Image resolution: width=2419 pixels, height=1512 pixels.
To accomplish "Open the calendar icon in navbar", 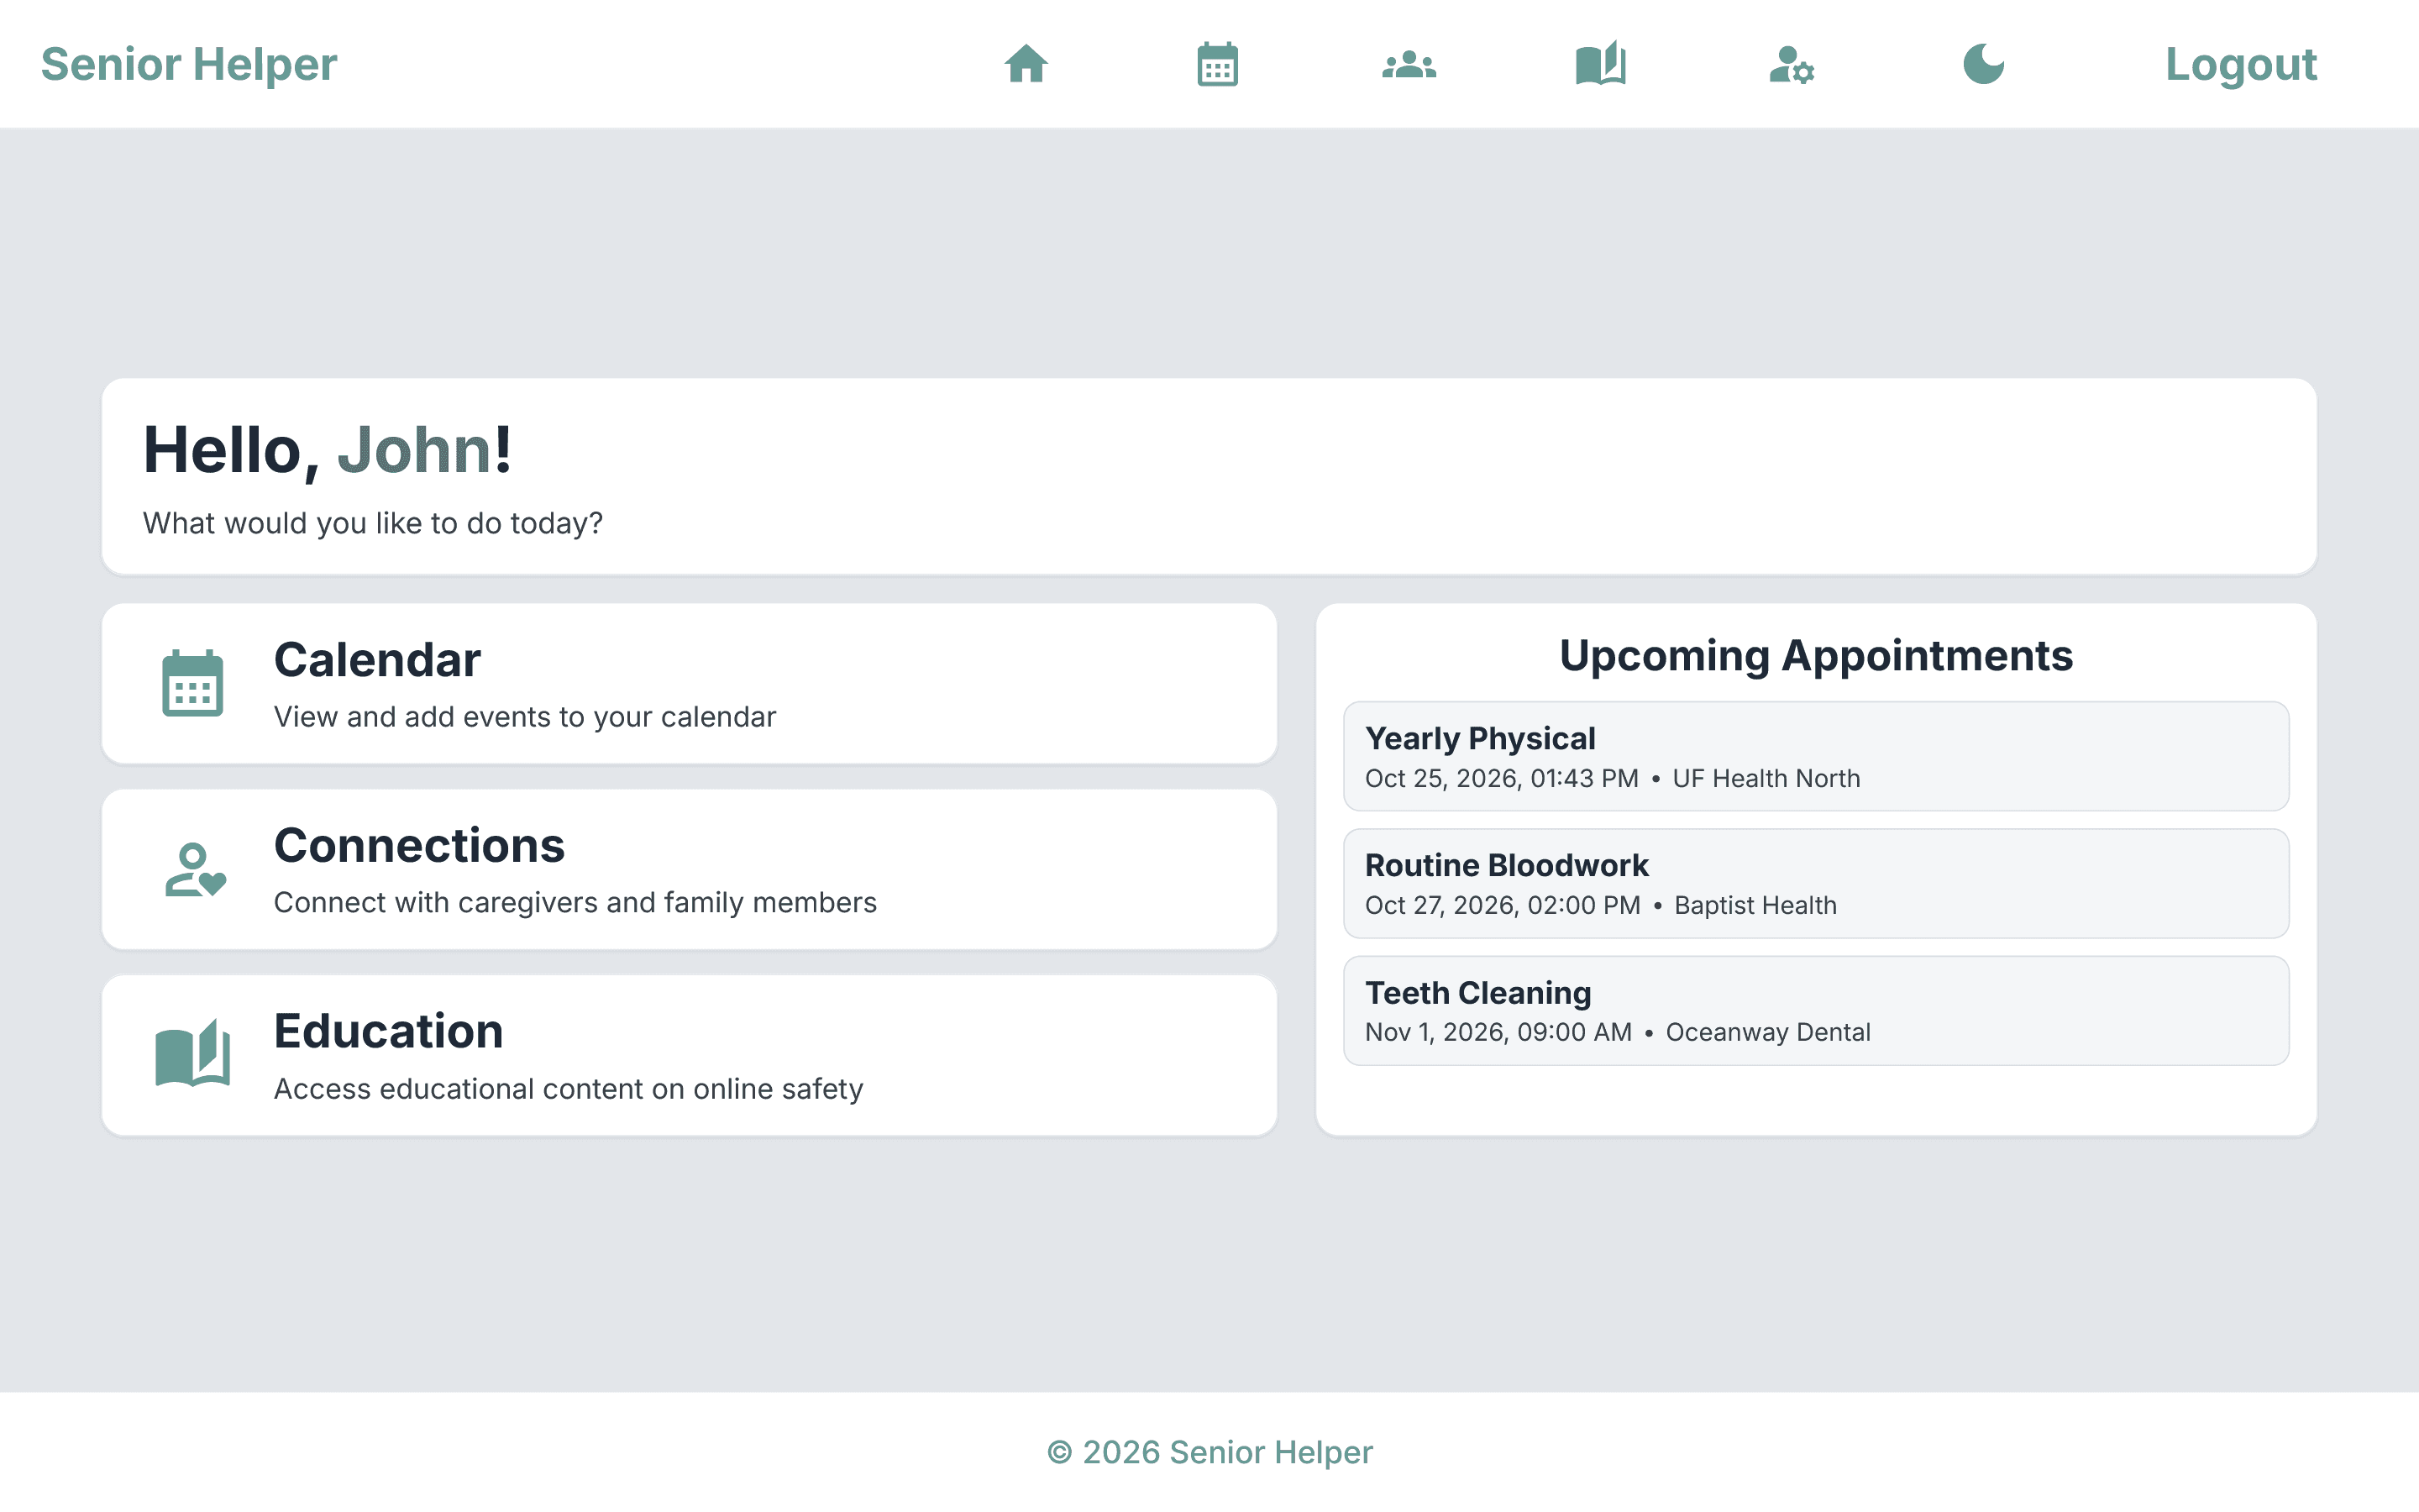I will click(1218, 64).
